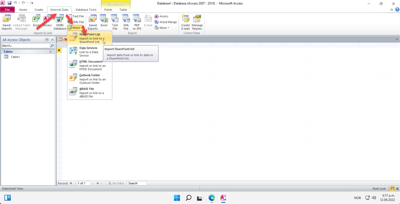Go to previous record
This screenshot has width=400, height=204.
75,183
